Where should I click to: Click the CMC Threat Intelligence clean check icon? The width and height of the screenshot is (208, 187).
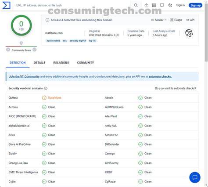pyautogui.click(x=44, y=172)
